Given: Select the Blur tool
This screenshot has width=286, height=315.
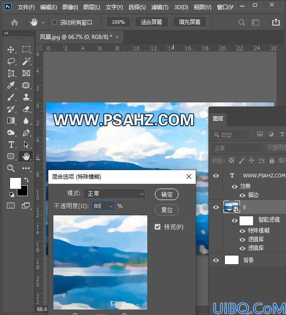Looking at the screenshot, I should pyautogui.click(x=26, y=121).
